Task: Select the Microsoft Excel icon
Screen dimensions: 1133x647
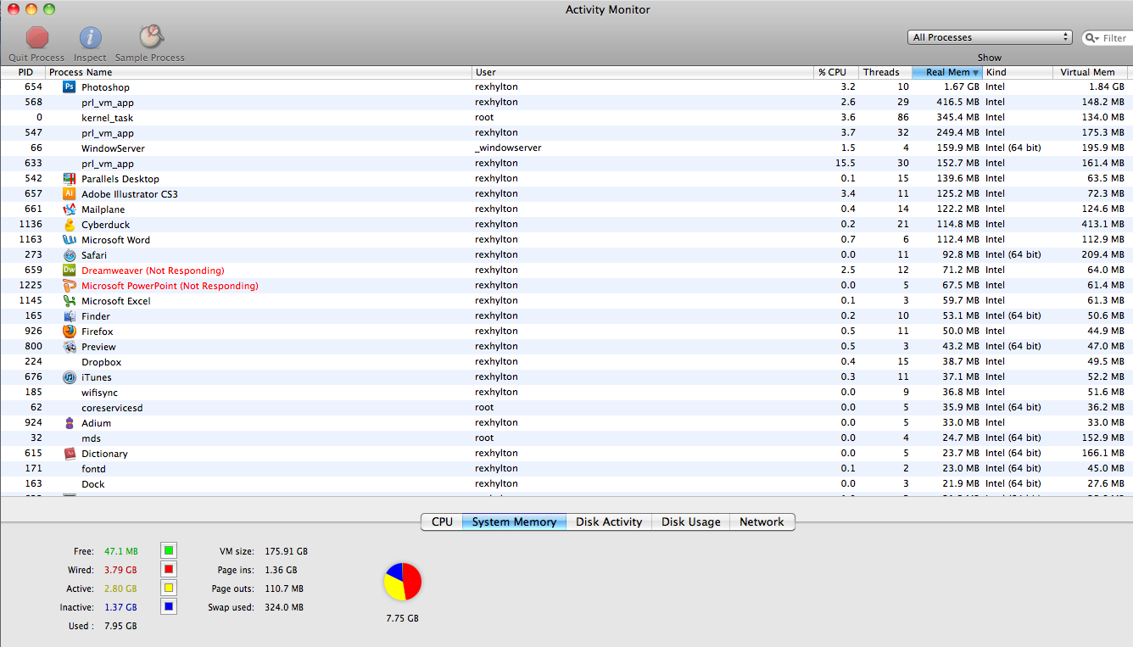Action: [x=70, y=300]
